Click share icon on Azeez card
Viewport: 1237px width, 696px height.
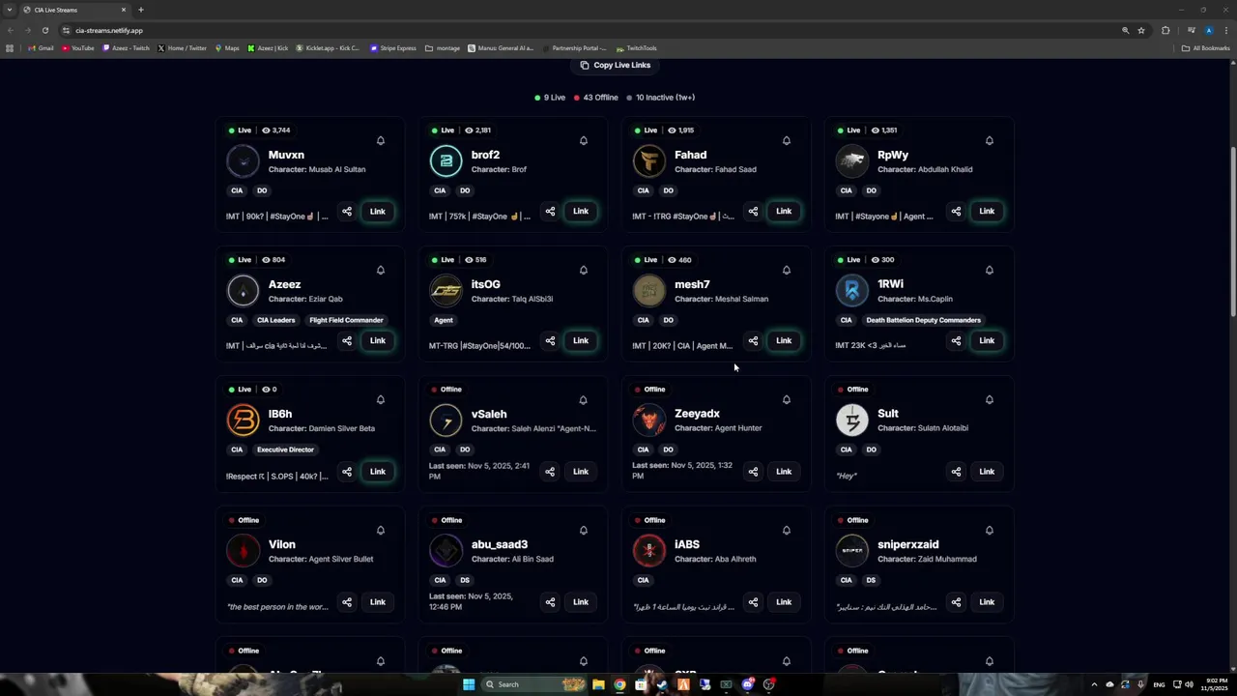(x=347, y=341)
